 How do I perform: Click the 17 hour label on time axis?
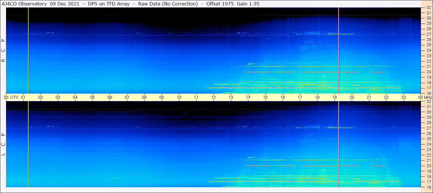tap(300, 97)
